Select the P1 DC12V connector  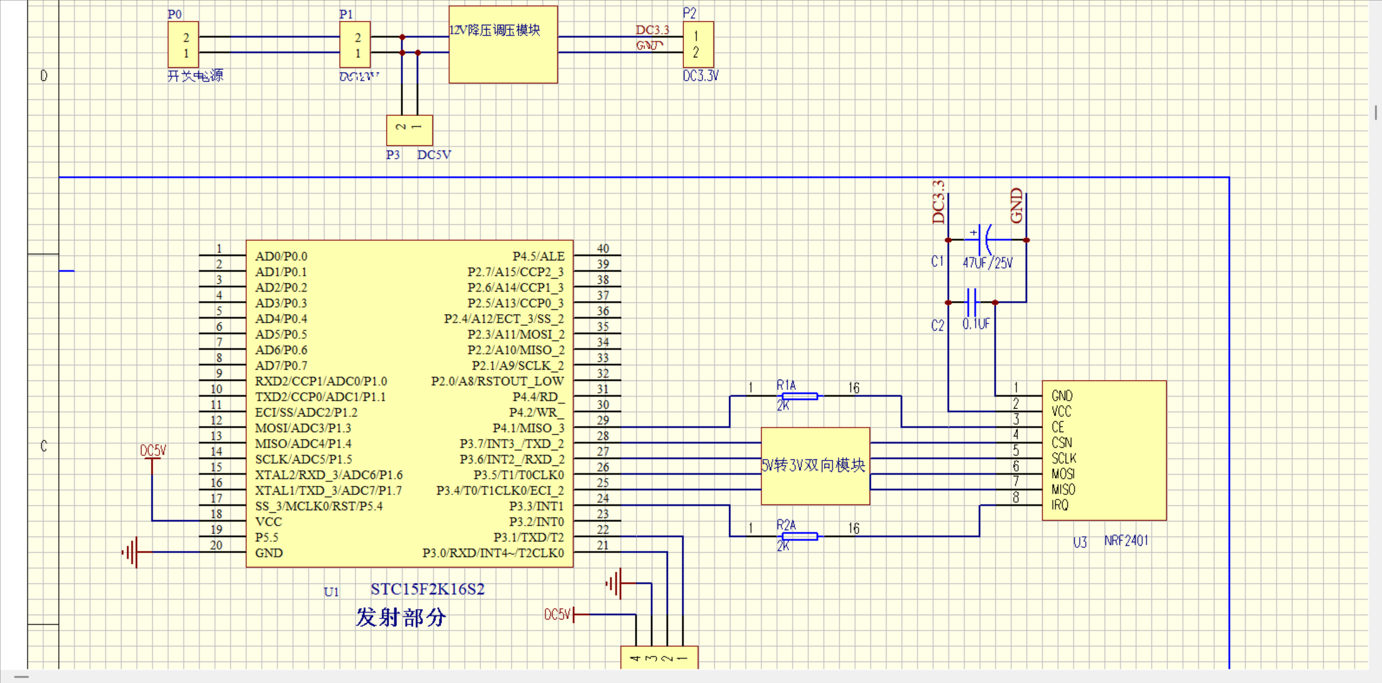click(355, 45)
